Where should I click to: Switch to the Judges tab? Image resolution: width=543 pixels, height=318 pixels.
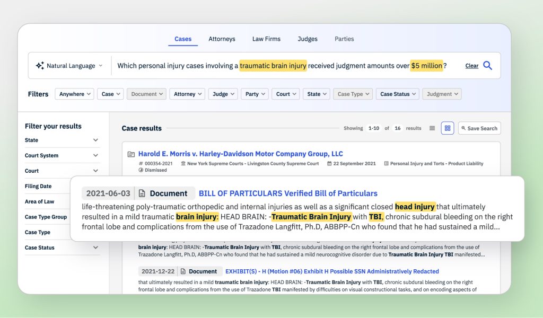pos(308,39)
